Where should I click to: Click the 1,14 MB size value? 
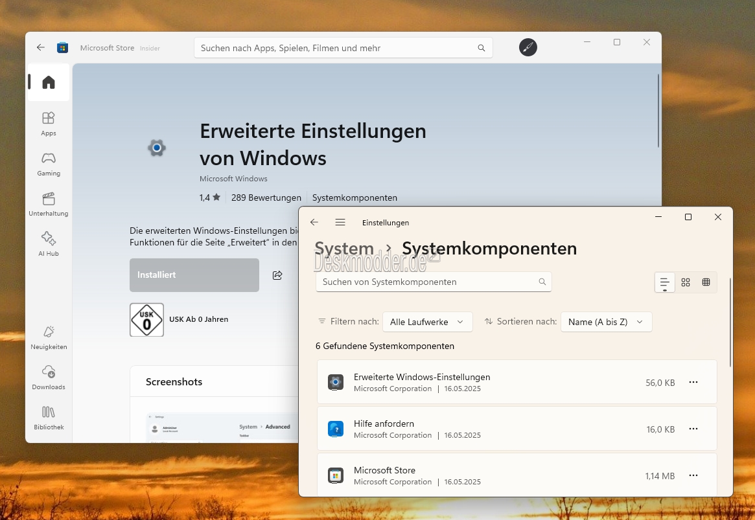pyautogui.click(x=660, y=476)
